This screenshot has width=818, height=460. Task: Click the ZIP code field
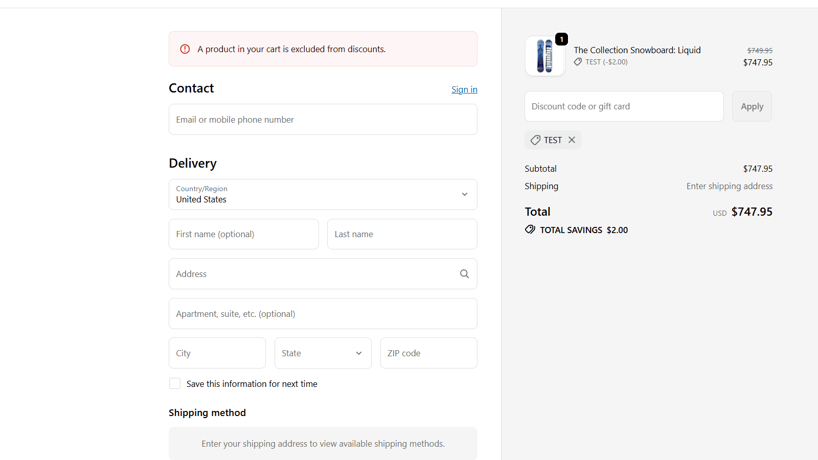click(x=428, y=353)
